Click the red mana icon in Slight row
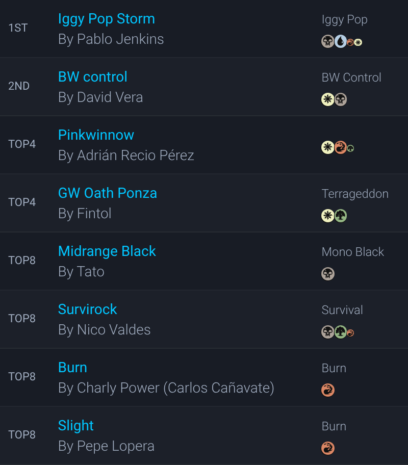This screenshot has height=465, width=408. point(328,449)
